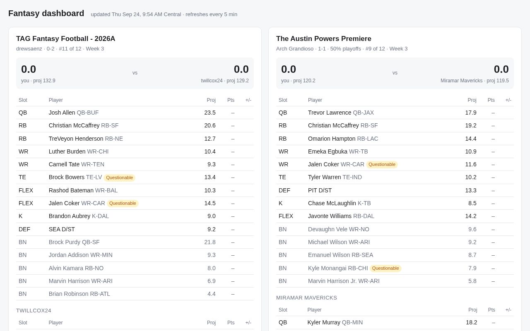
Task: Select Josh Allen QB-BUF row
Action: [135, 113]
